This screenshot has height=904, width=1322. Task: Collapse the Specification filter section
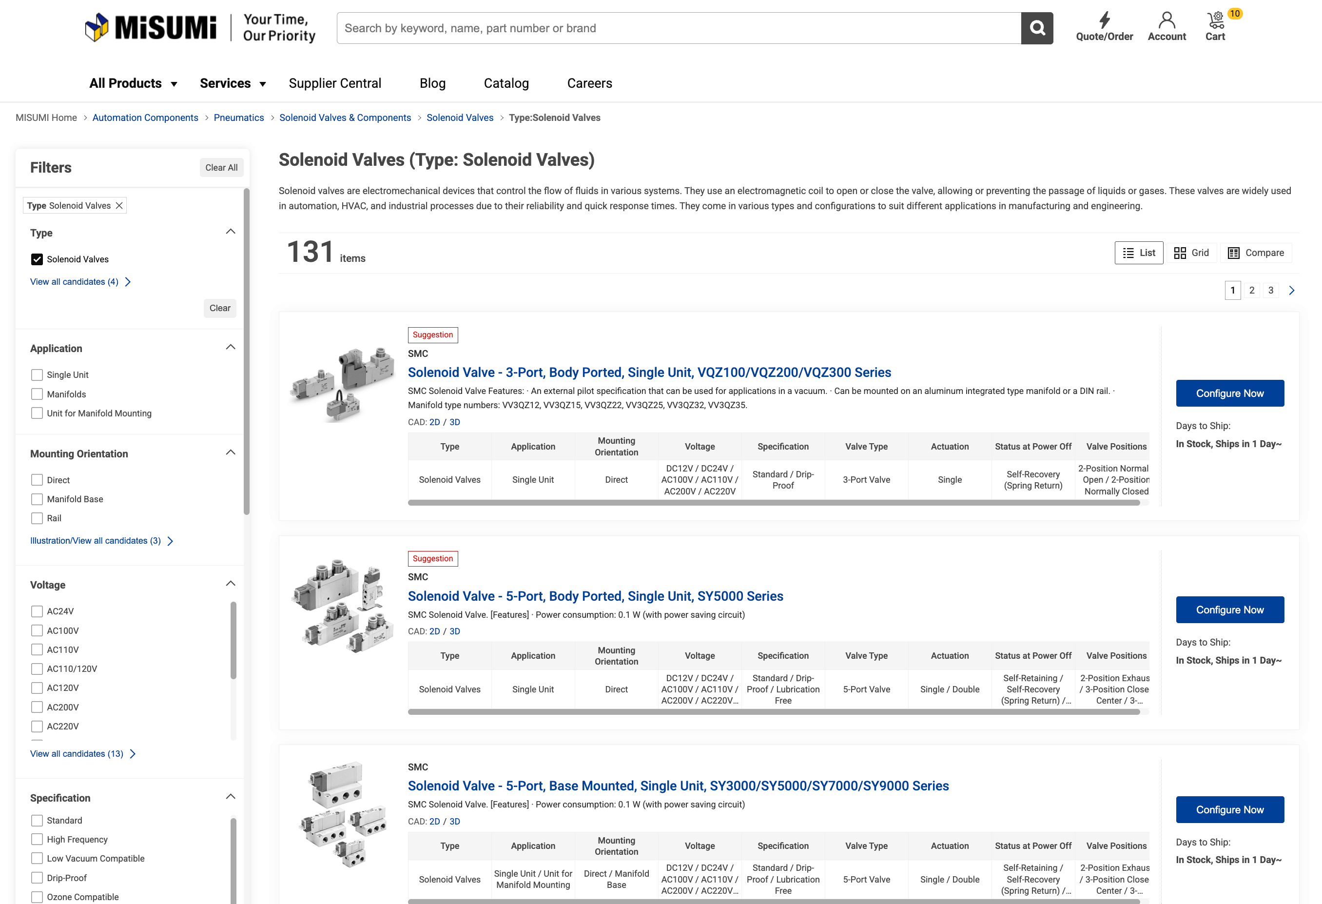click(231, 796)
